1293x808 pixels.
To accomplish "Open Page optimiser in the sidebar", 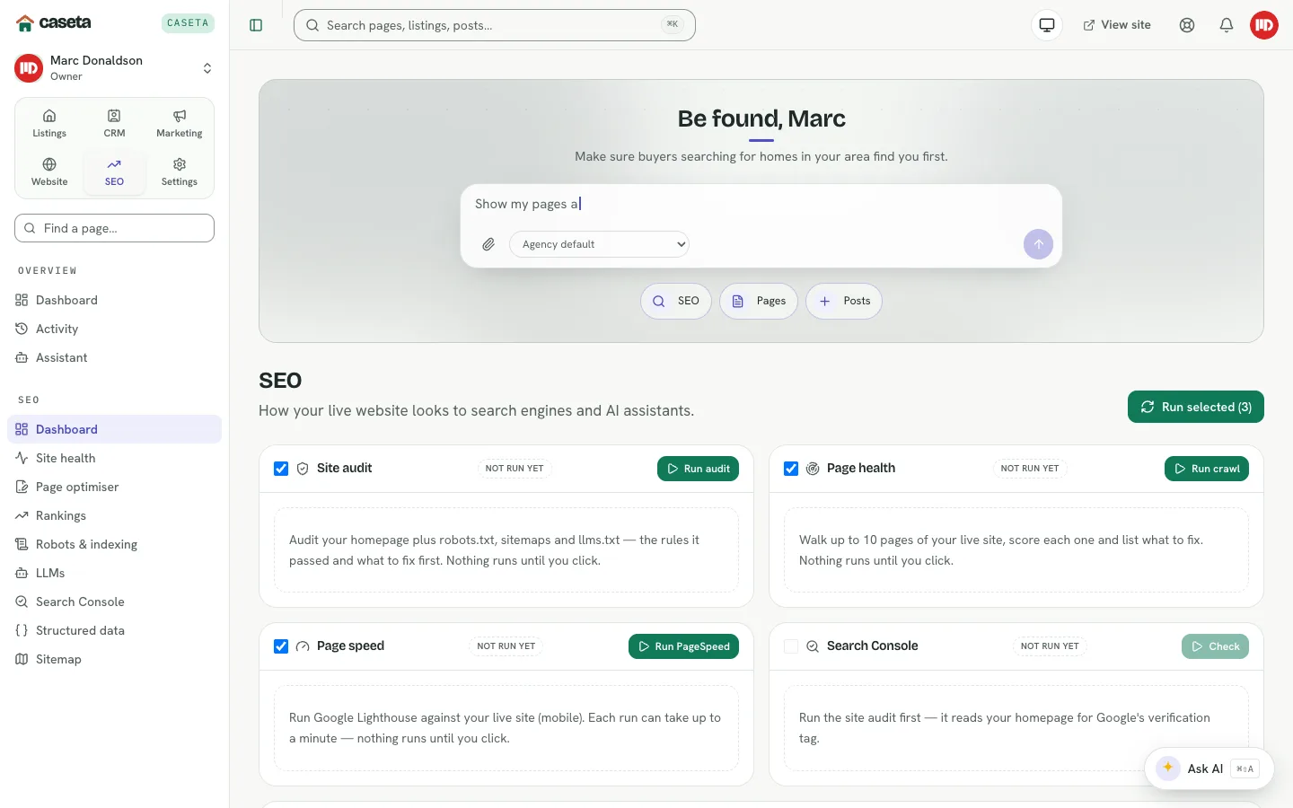I will coord(114,487).
